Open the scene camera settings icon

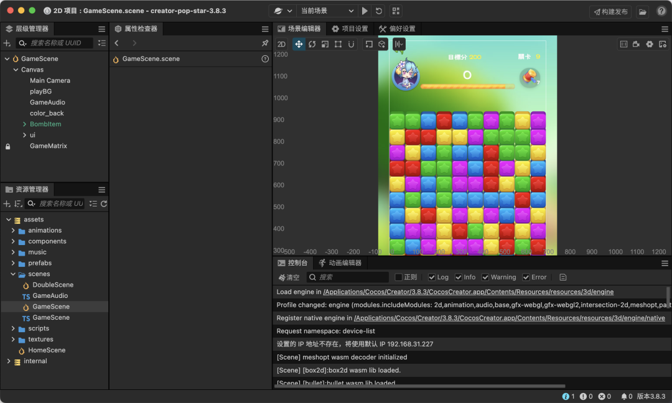click(637, 44)
